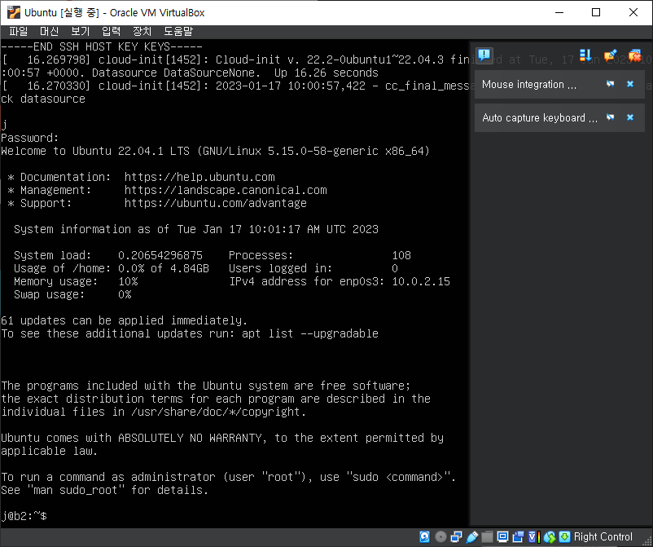This screenshot has width=653, height=547.
Task: Disable future Mouse integration messages icon
Action: click(x=610, y=84)
